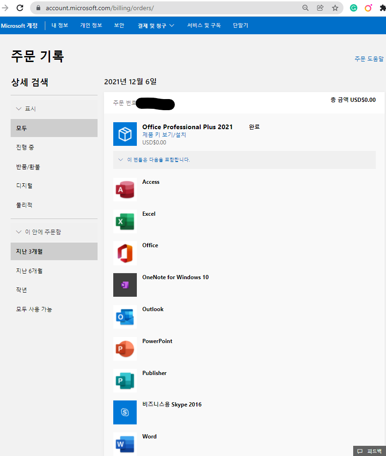
Task: Click the USD$0.00 price under product
Action: pyautogui.click(x=154, y=143)
